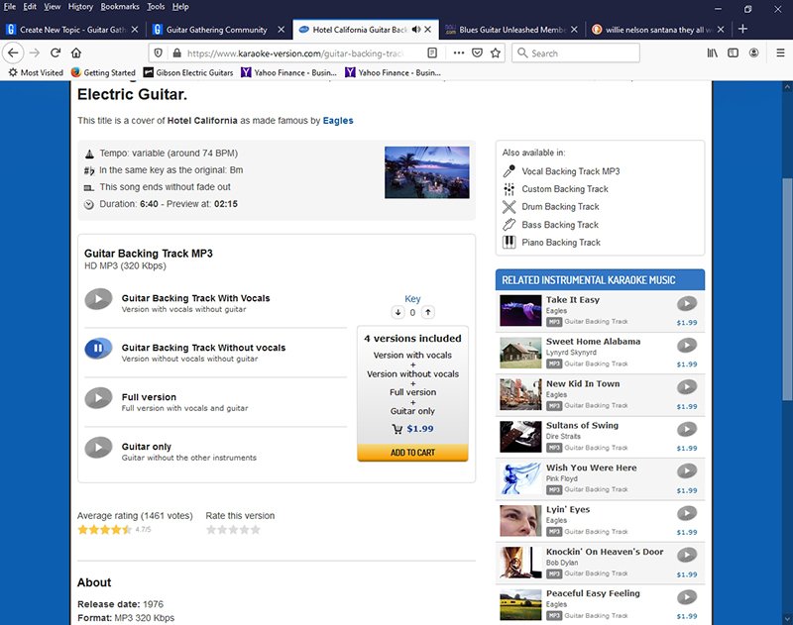Open the History menu
This screenshot has height=625, width=793.
tap(80, 7)
